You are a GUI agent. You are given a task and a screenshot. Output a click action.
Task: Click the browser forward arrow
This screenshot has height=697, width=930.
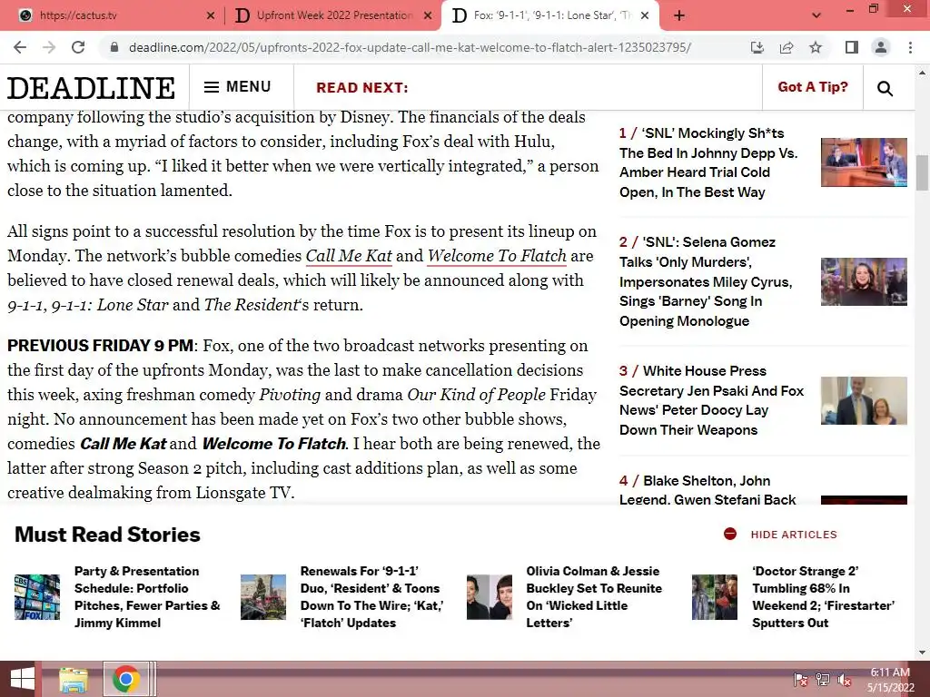[x=49, y=47]
